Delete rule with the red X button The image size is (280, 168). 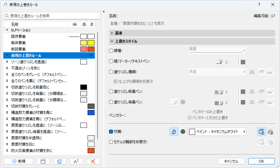coord(93,161)
